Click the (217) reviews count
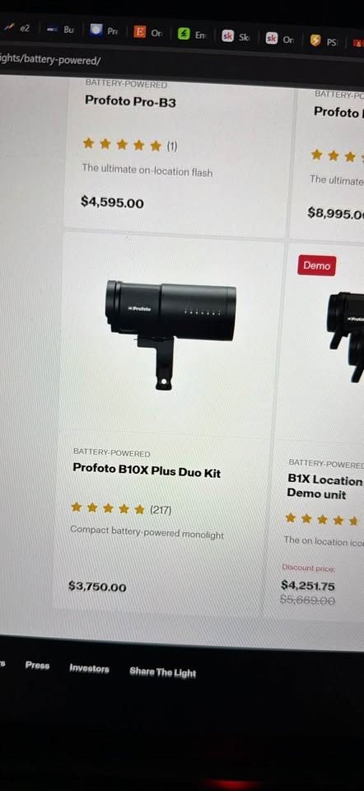The width and height of the screenshot is (364, 791). pos(161,510)
